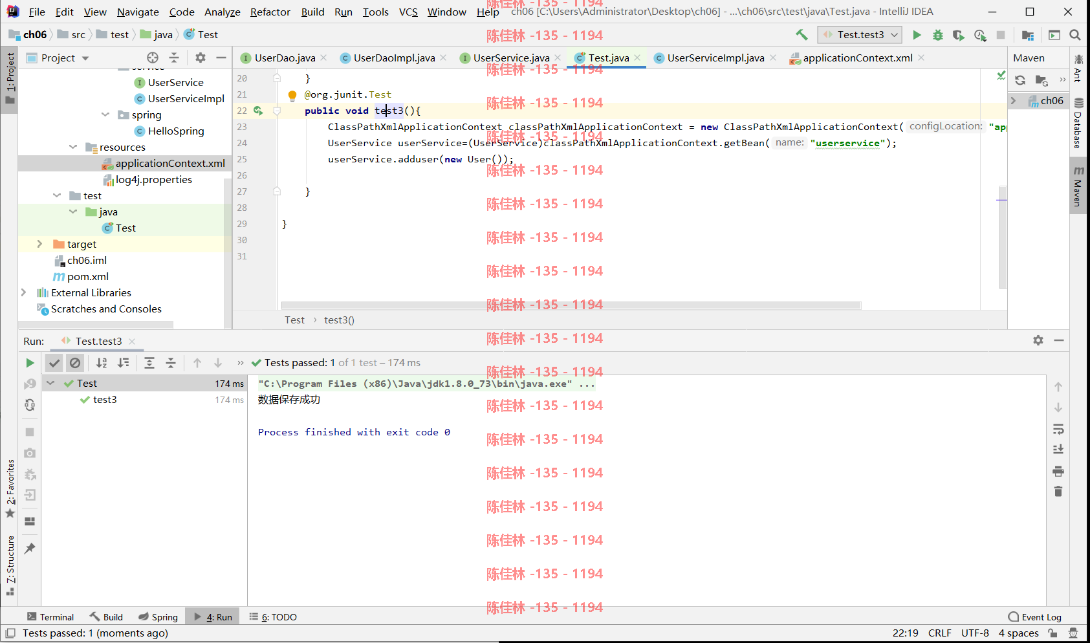
Task: Click CRLF line separator in status bar
Action: click(939, 633)
